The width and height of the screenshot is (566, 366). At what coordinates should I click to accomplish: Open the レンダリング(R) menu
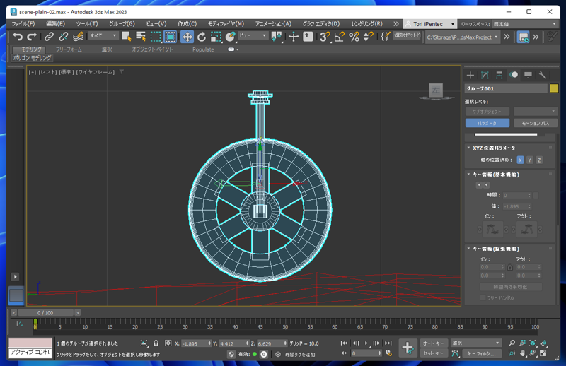click(x=366, y=24)
